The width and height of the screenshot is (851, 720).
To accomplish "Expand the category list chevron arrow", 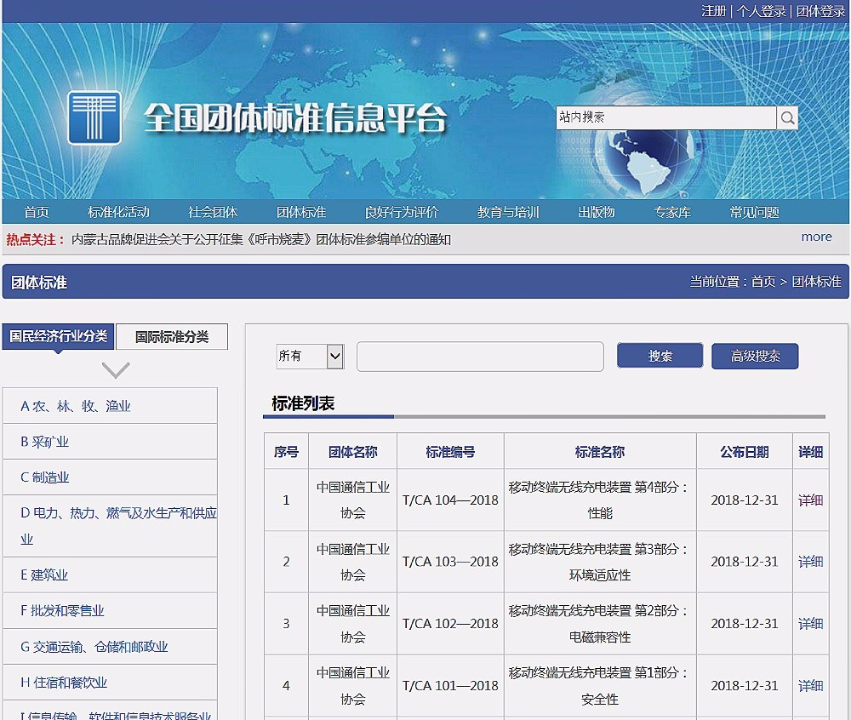I will pyautogui.click(x=116, y=370).
